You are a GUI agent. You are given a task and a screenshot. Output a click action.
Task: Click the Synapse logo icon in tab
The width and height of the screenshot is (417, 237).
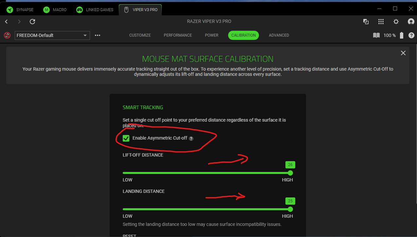click(x=10, y=9)
